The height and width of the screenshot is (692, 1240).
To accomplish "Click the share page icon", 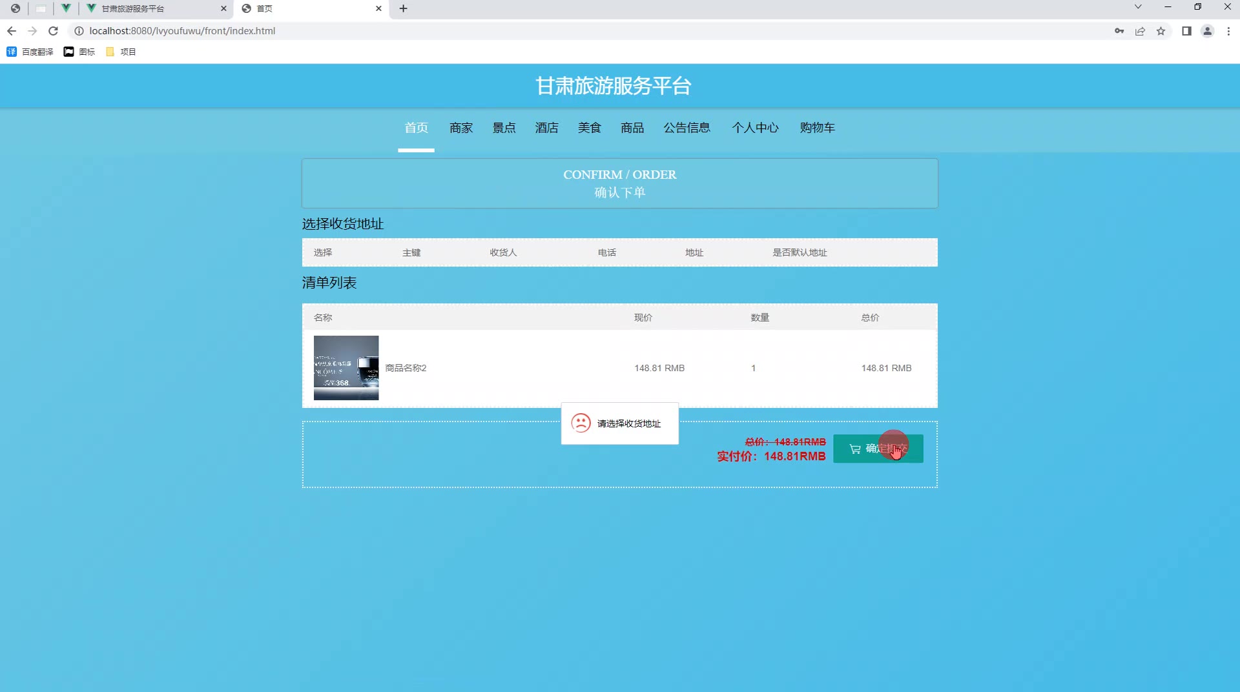I will [1140, 31].
